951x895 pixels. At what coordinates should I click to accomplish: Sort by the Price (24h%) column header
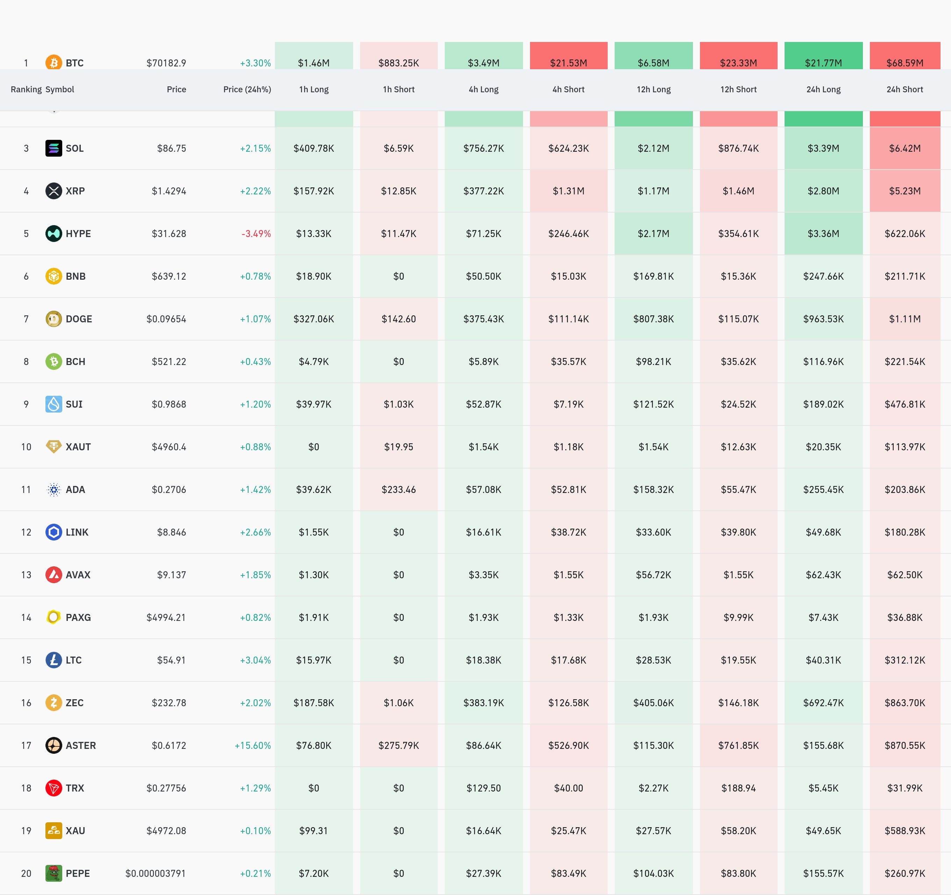tap(247, 89)
